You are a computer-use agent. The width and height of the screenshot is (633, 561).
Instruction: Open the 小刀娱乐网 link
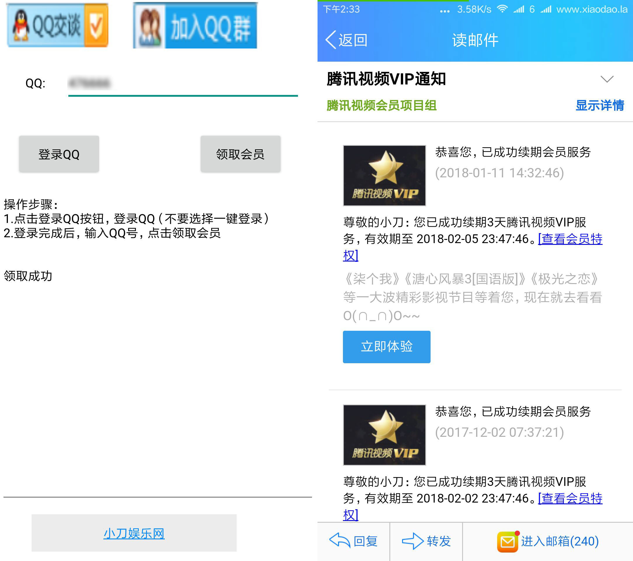[134, 533]
